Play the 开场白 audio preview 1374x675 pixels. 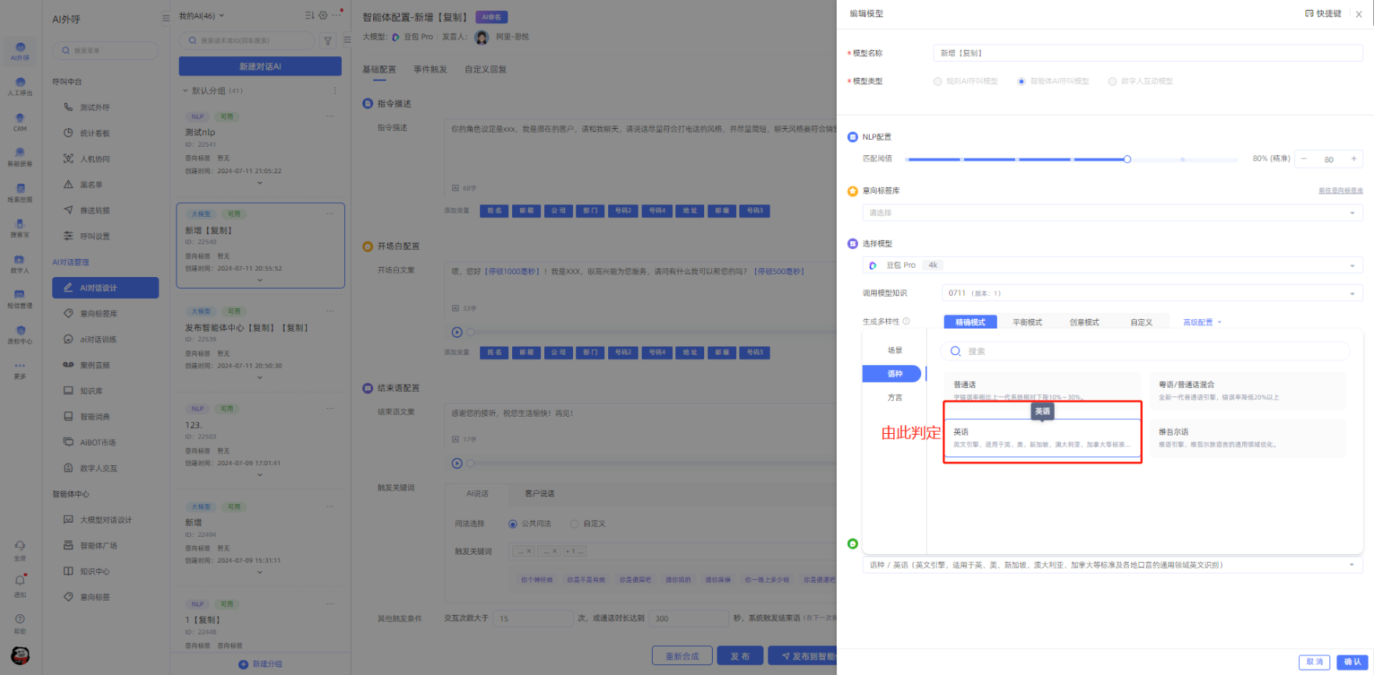tap(457, 332)
